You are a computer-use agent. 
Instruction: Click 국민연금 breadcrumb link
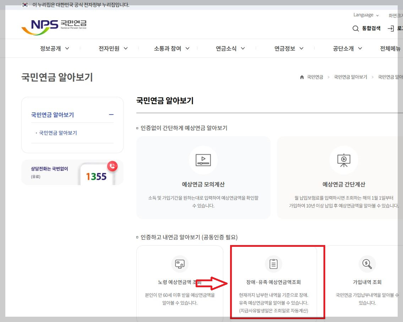(315, 77)
